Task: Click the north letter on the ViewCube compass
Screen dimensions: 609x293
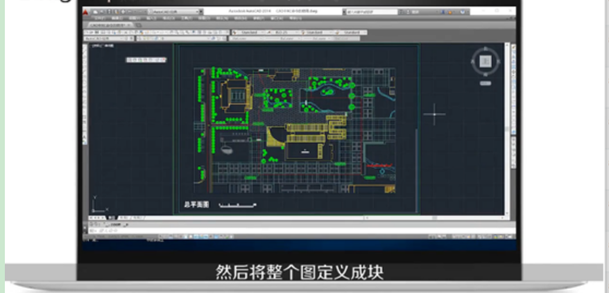Action: click(485, 49)
